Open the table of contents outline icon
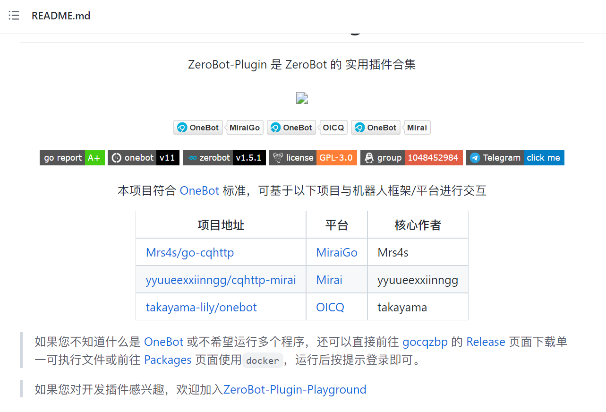 click(14, 15)
